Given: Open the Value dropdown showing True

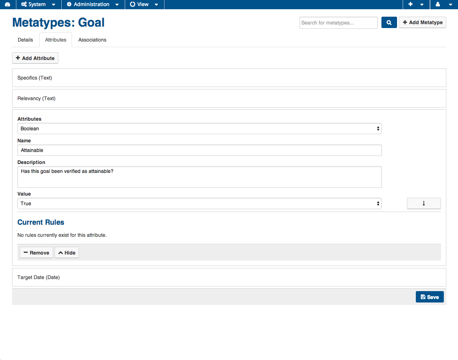Looking at the screenshot, I should point(199,203).
